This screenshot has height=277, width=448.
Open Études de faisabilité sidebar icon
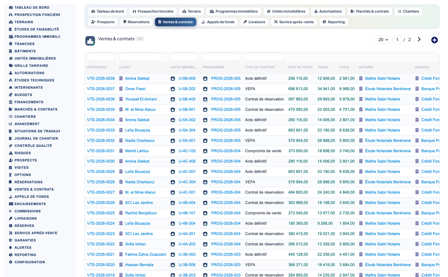pyautogui.click(x=11, y=29)
